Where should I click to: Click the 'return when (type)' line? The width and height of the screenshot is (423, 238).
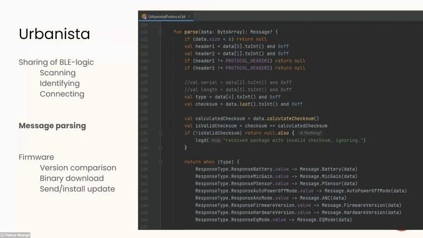[211, 162]
